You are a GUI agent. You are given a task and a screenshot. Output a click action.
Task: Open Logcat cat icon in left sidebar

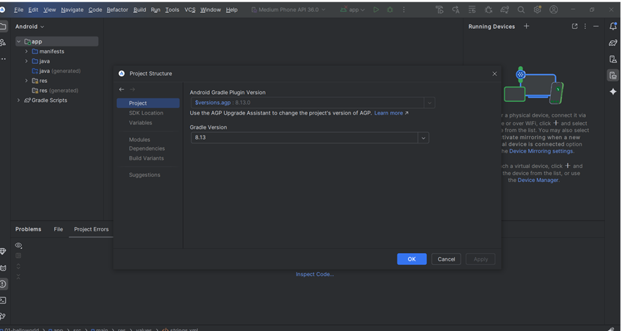3,268
